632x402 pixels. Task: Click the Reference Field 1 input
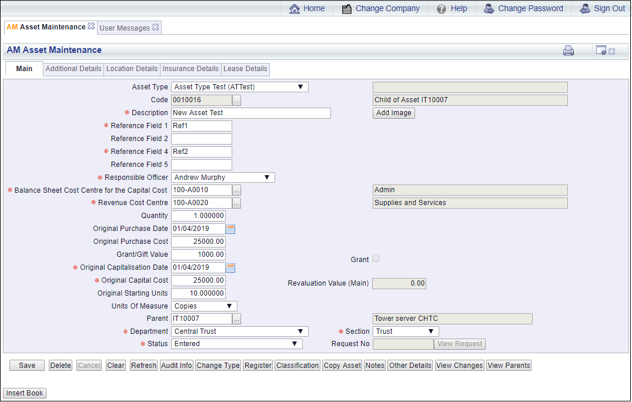click(x=202, y=126)
